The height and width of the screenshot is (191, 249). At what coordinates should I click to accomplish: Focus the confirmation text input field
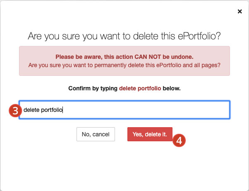click(124, 110)
